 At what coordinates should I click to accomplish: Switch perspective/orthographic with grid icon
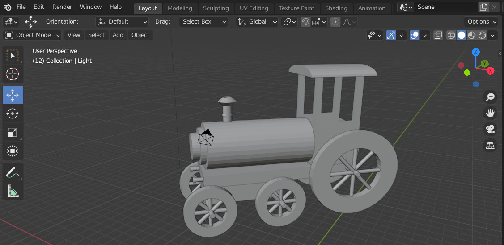tap(490, 146)
